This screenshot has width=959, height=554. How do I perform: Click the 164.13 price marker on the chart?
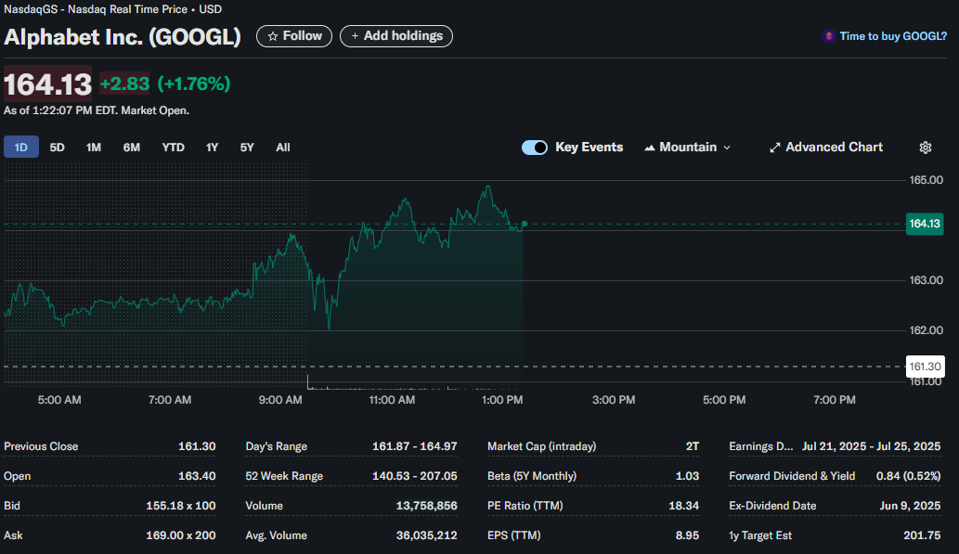point(925,224)
